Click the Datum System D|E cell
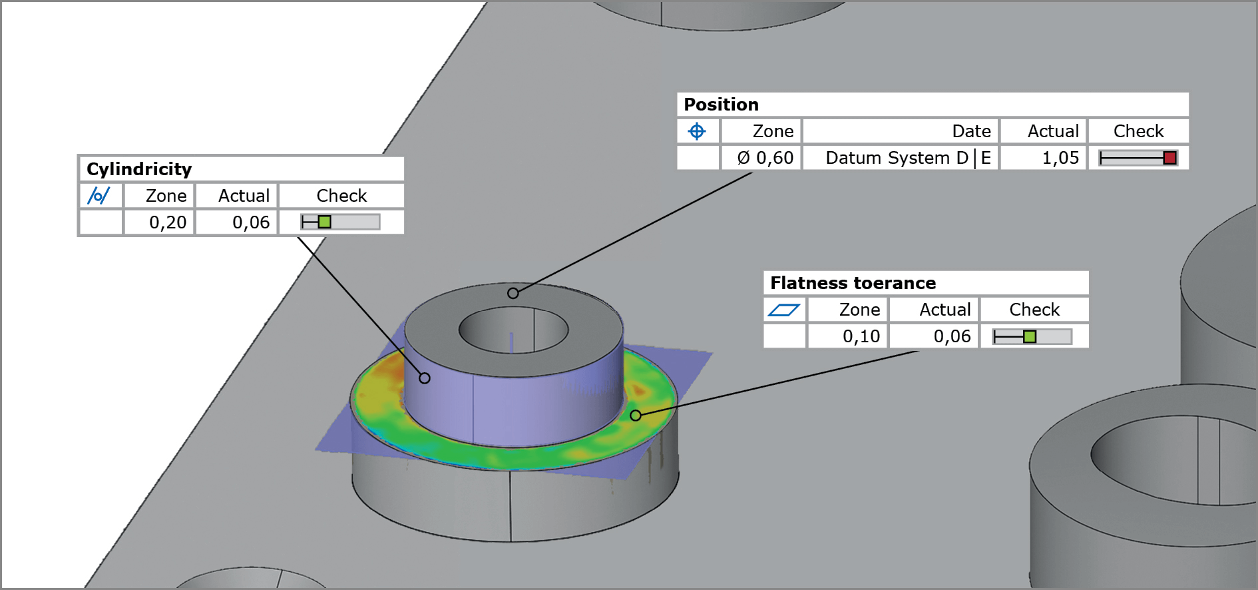Image resolution: width=1258 pixels, height=590 pixels. (x=907, y=158)
